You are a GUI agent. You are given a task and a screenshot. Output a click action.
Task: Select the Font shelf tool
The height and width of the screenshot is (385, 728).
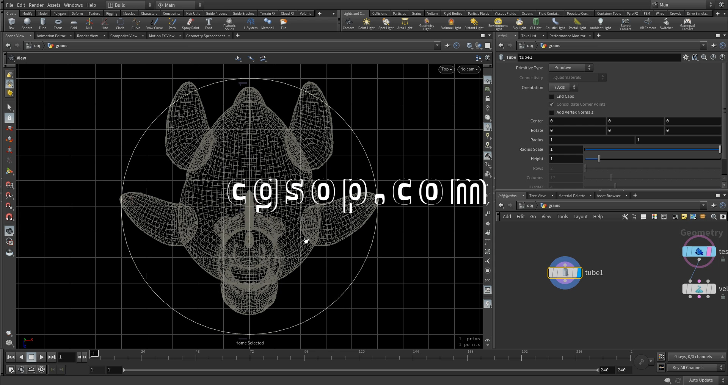coord(209,24)
